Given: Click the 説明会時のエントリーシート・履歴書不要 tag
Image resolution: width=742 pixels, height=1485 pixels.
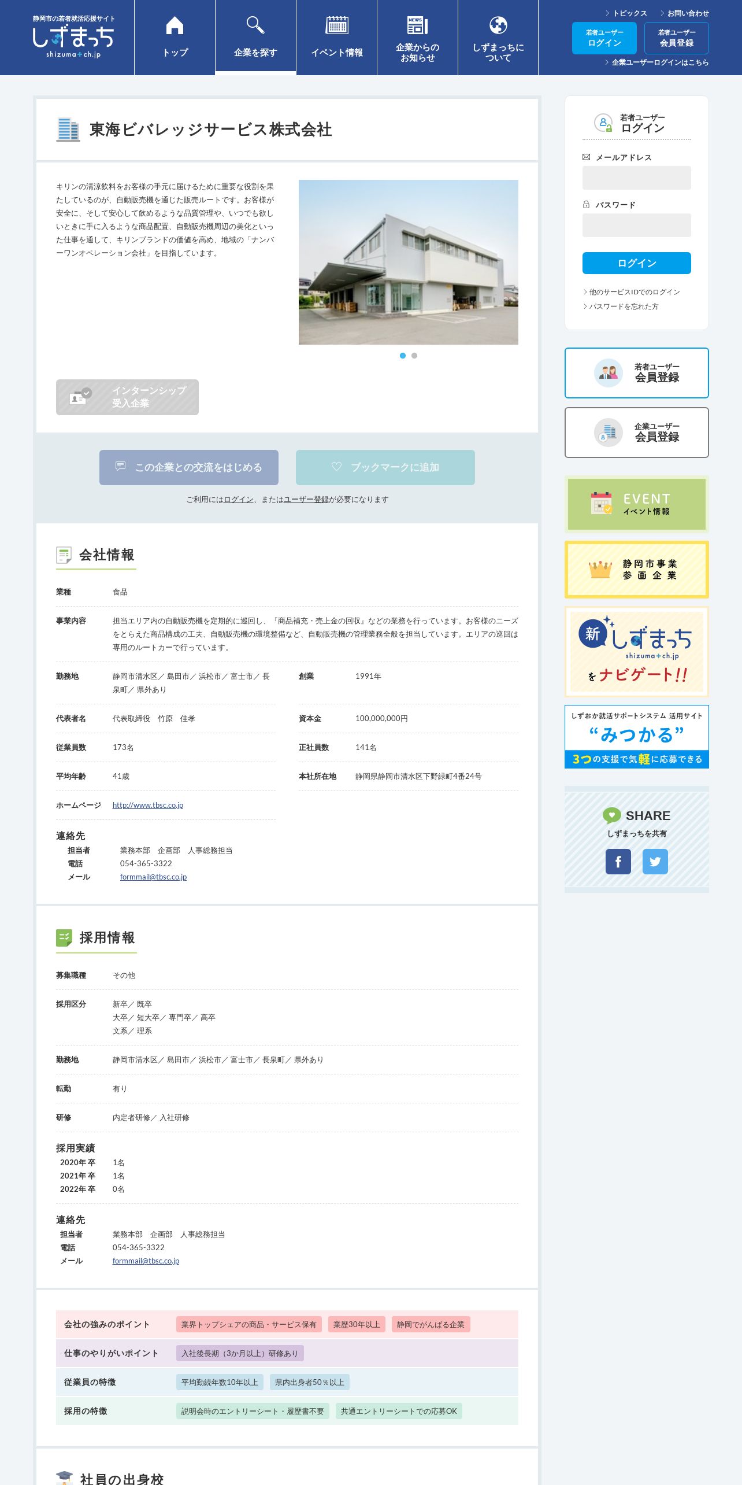Looking at the screenshot, I should pos(253,1411).
